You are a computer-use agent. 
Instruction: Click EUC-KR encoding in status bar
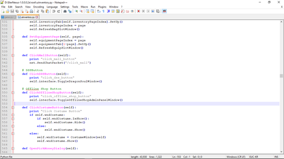tap(253, 157)
